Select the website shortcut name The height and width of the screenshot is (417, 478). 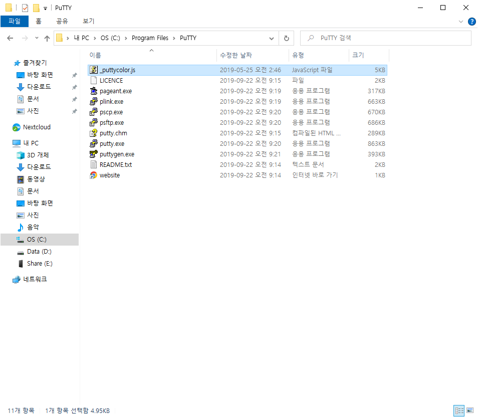pyautogui.click(x=110, y=175)
